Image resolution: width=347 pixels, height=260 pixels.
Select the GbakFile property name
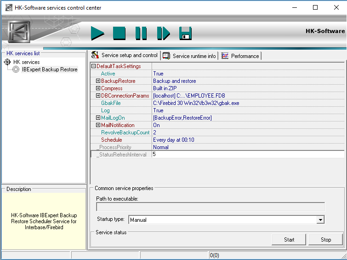111,103
